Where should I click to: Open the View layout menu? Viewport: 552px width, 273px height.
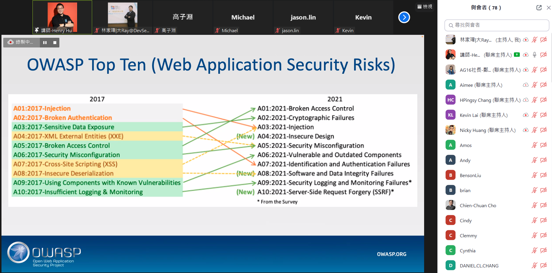pos(425,6)
